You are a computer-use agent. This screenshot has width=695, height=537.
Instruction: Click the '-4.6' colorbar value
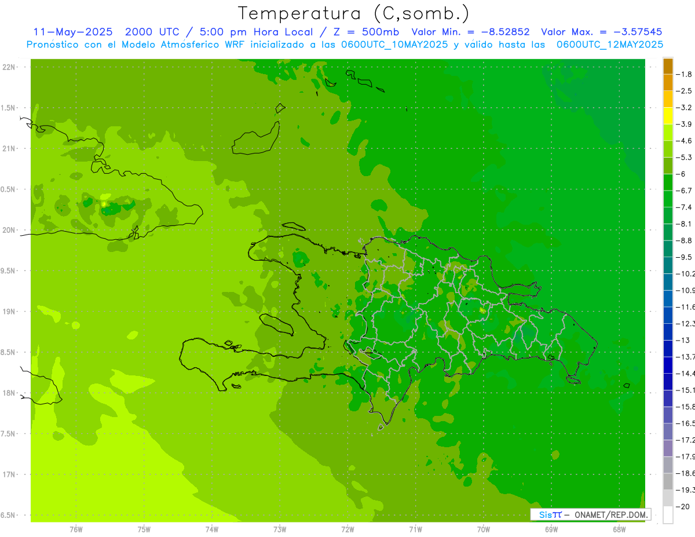click(x=684, y=141)
